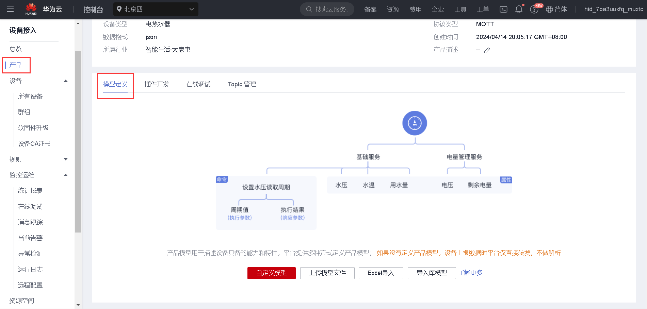Go to 控制台 console home

[93, 10]
